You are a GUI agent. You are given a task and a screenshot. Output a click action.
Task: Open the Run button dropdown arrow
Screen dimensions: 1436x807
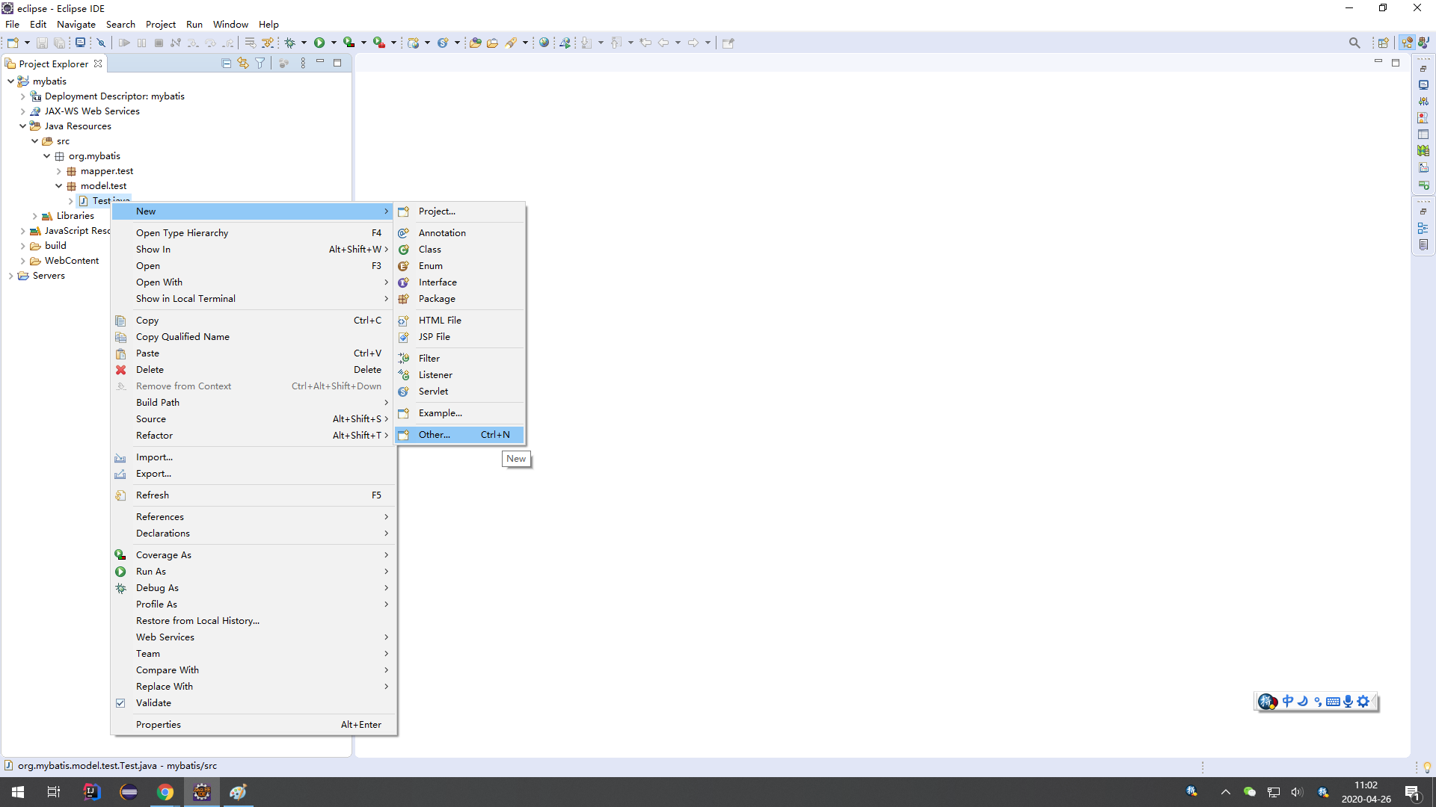(334, 43)
